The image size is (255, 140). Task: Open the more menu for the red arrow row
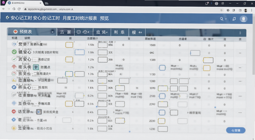click(240, 68)
